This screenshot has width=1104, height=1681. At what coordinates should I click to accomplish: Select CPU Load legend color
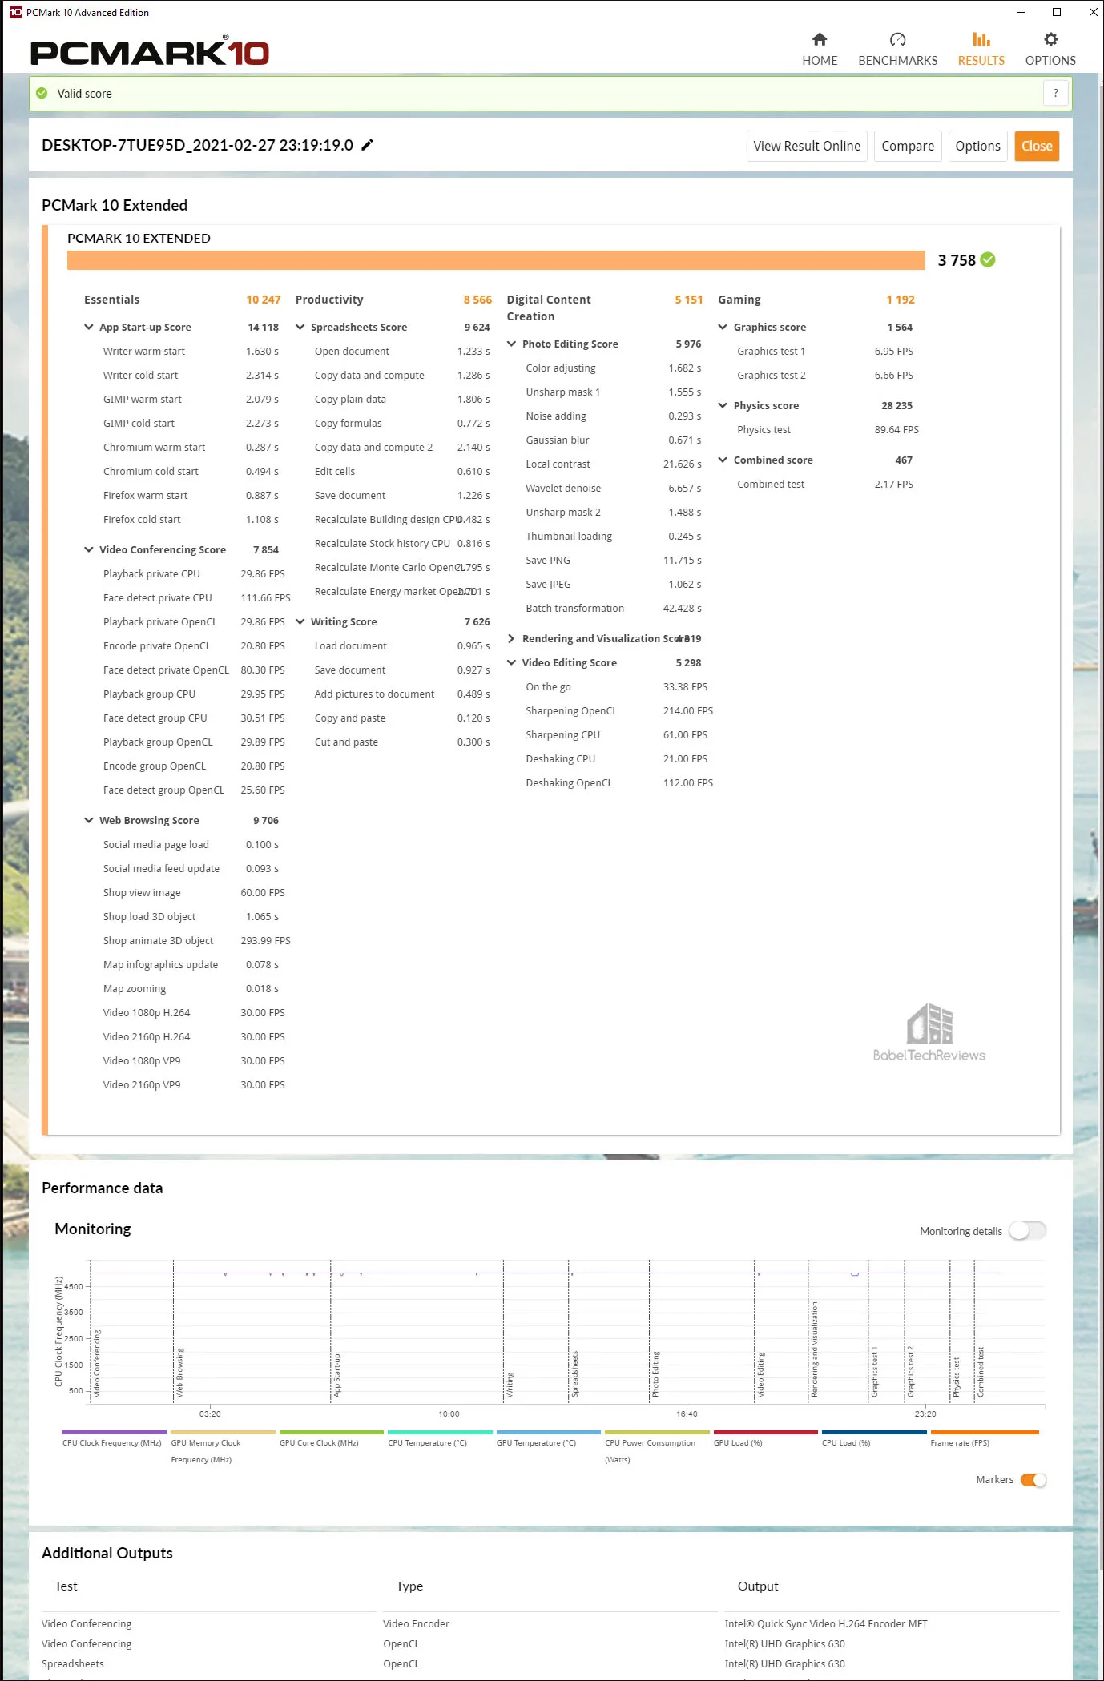tap(874, 1432)
